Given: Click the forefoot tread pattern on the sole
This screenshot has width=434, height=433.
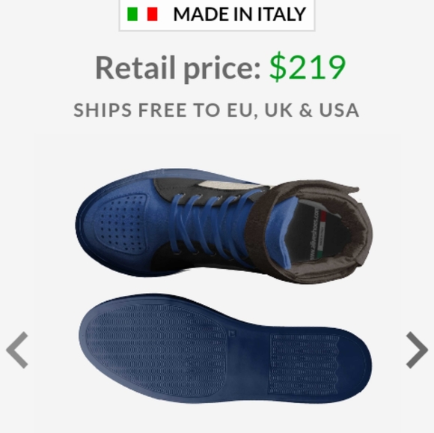Looking at the screenshot, I should point(155,348).
